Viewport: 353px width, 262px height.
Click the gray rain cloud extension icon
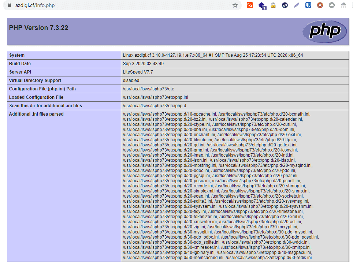coord(343,5)
